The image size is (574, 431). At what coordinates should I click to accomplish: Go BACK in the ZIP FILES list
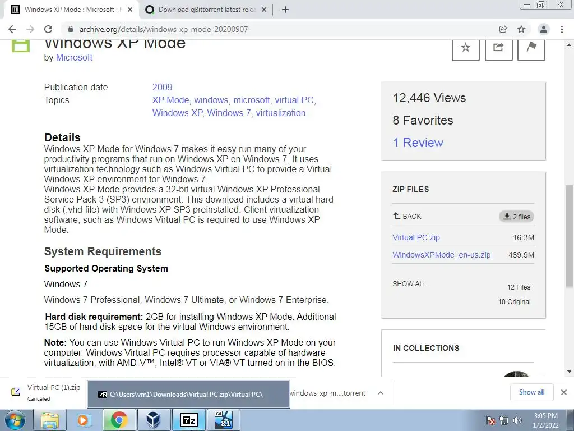pyautogui.click(x=407, y=216)
